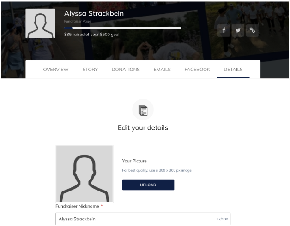Click the large profile picture placeholder
290x226 pixels.
pyautogui.click(x=85, y=174)
